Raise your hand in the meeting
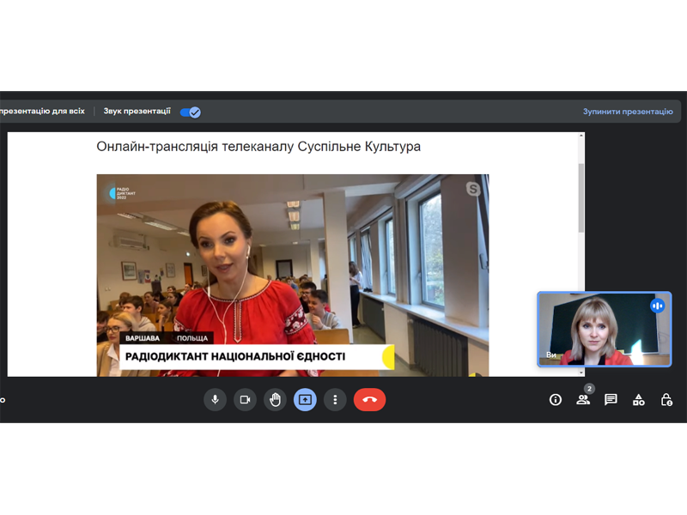 coord(275,399)
